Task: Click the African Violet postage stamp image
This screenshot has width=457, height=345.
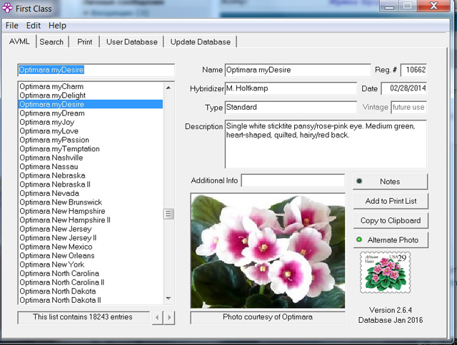Action: pyautogui.click(x=386, y=272)
